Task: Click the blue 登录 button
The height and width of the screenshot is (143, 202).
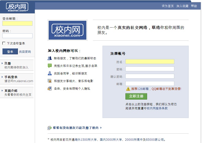Action: [10, 52]
